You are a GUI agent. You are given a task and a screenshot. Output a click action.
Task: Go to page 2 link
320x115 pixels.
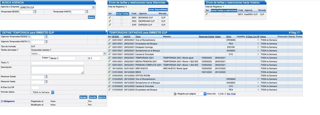click(220, 94)
